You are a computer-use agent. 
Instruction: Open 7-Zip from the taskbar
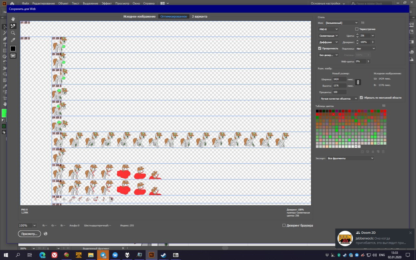coord(175,255)
